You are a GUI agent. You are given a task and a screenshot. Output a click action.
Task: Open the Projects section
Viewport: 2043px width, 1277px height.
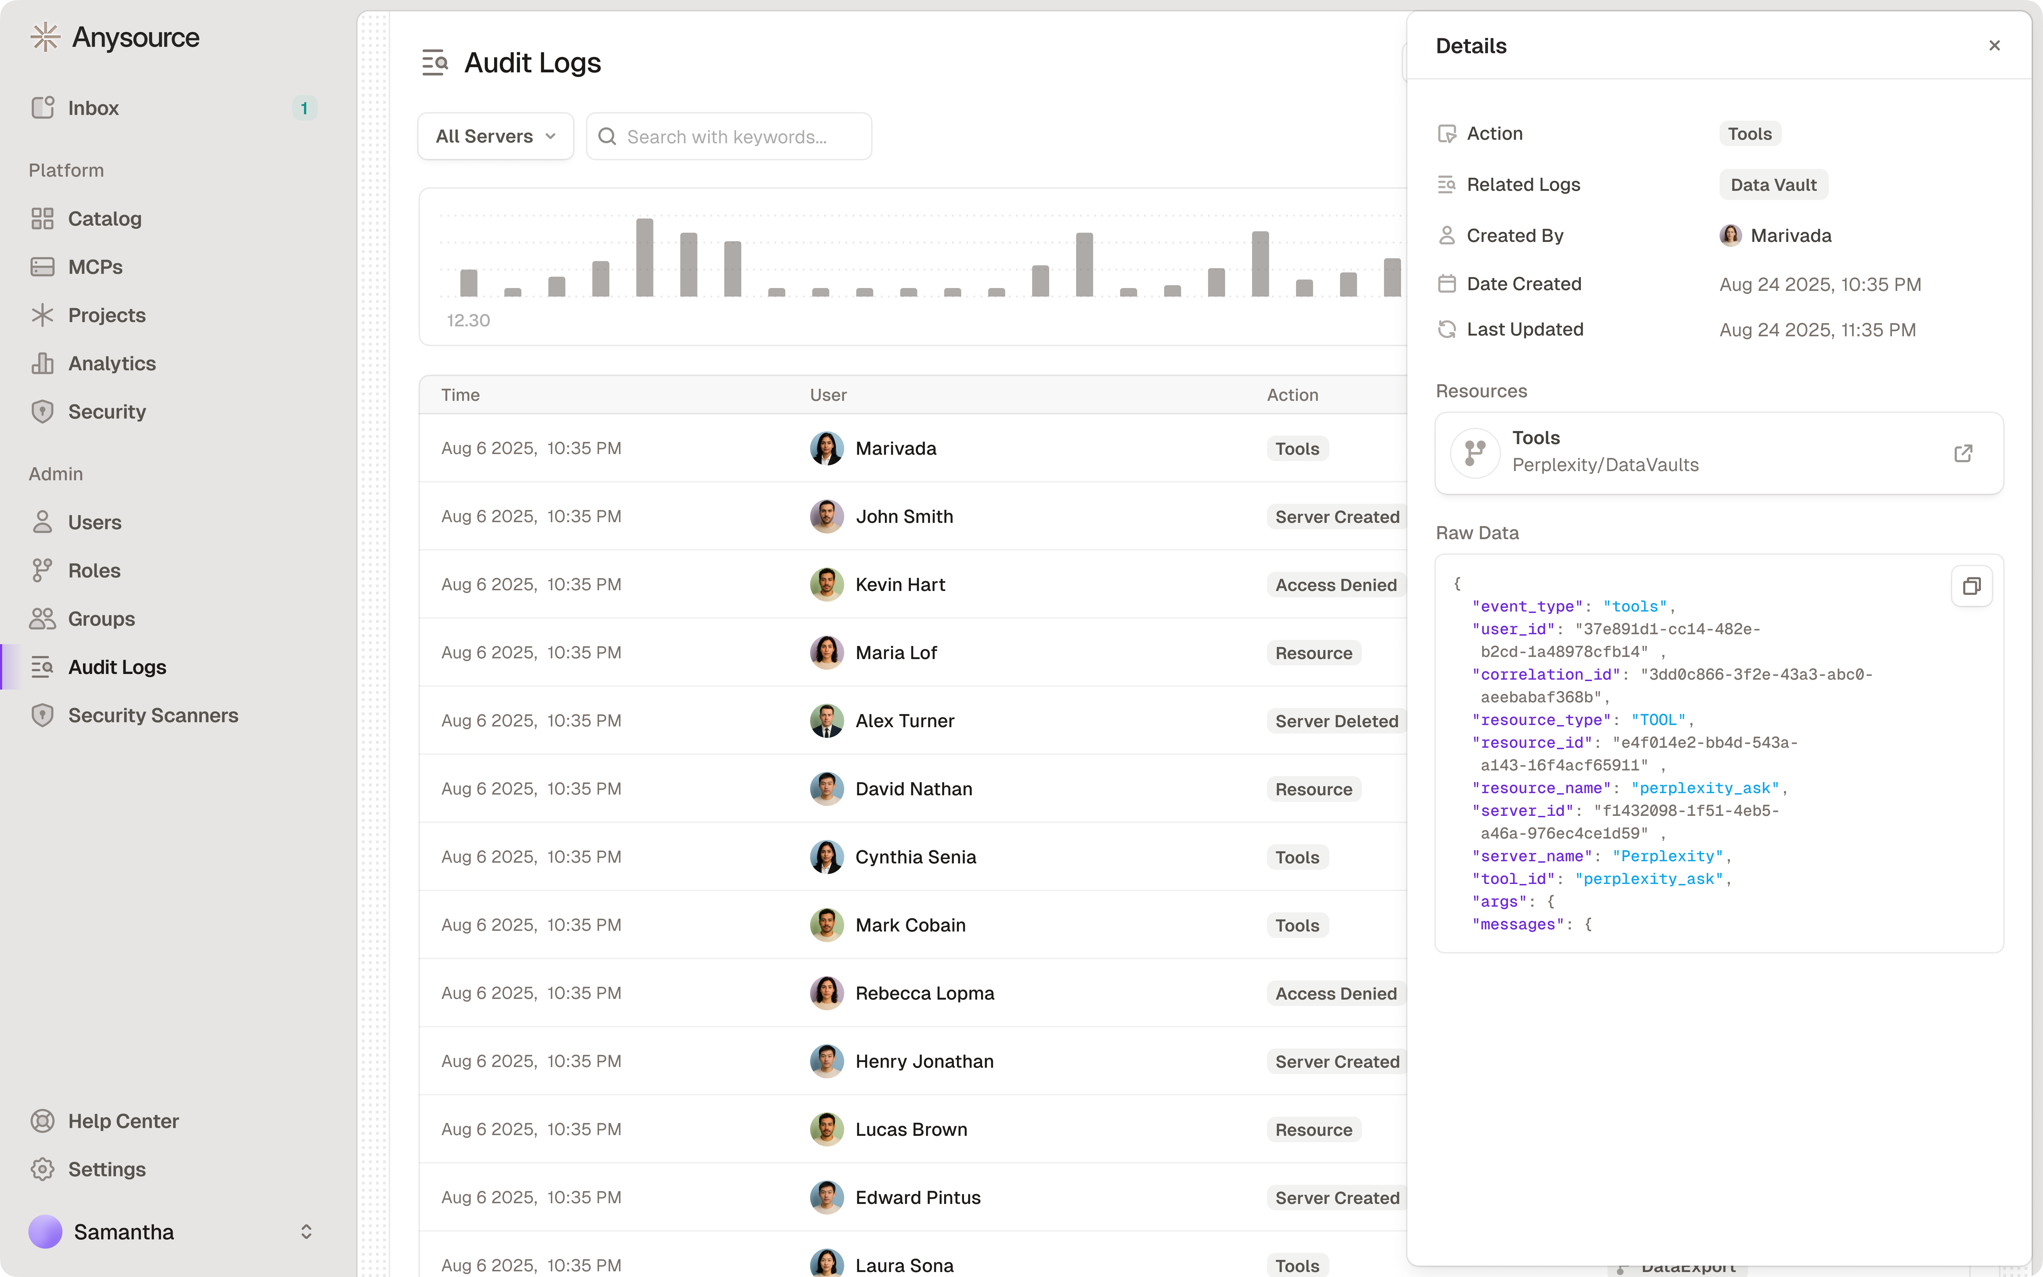click(106, 315)
